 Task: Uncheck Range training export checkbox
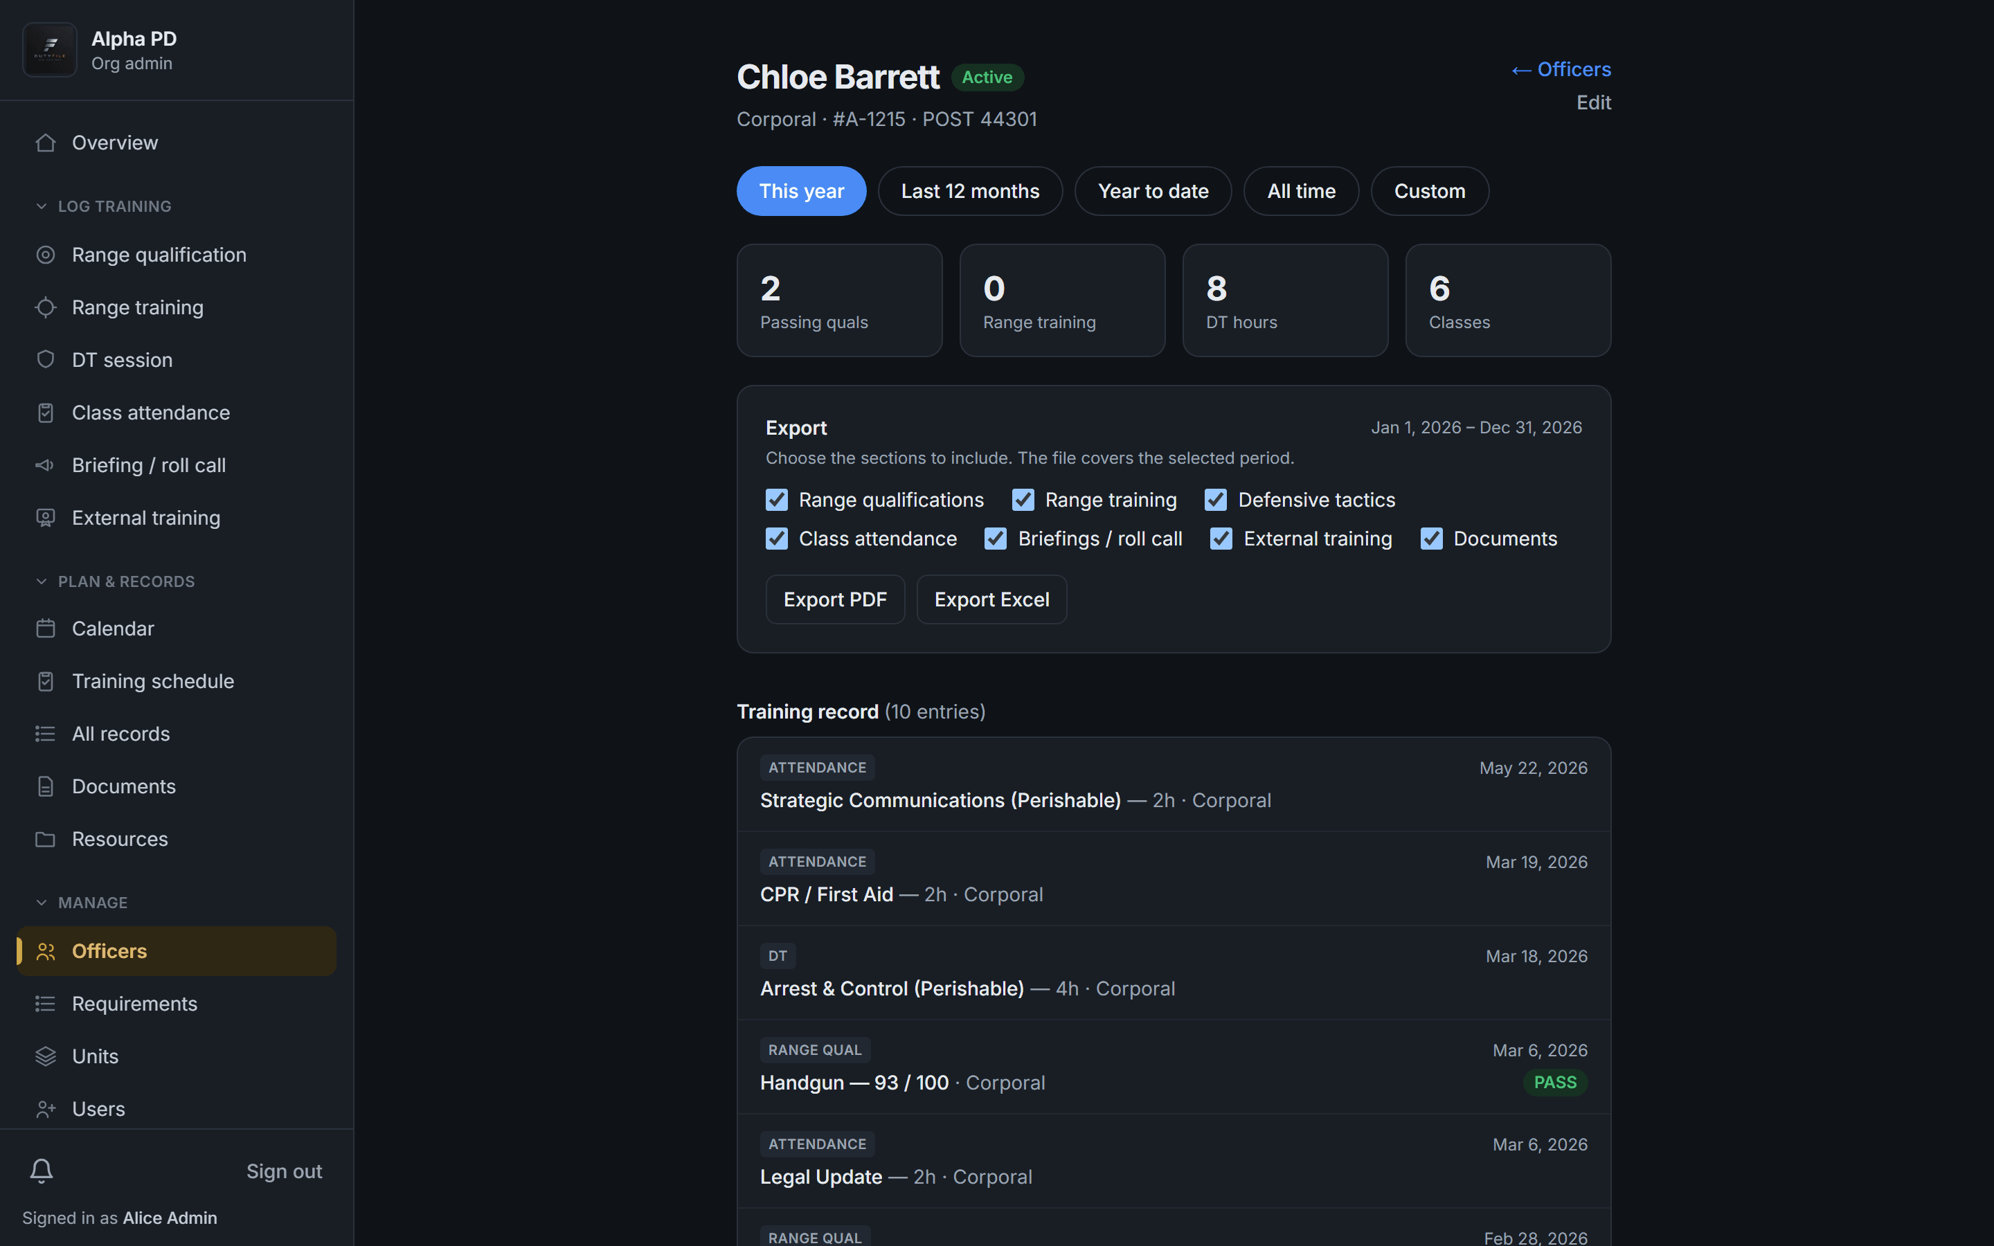pos(1023,500)
